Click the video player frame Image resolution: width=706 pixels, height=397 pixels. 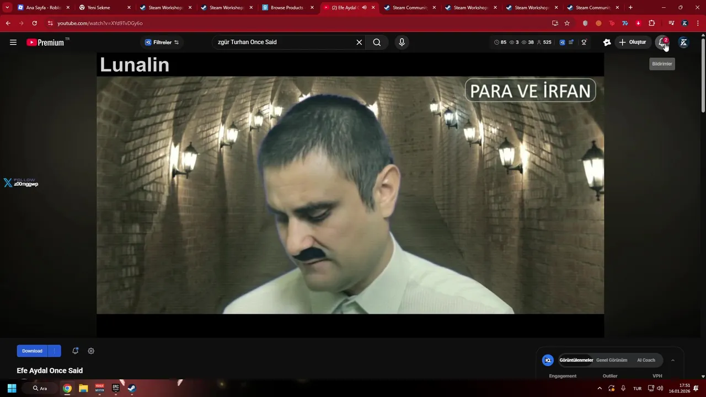(x=350, y=195)
